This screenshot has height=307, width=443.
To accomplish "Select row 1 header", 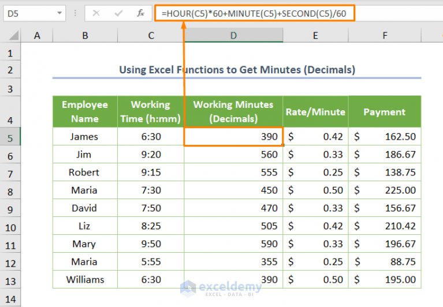I will [10, 53].
